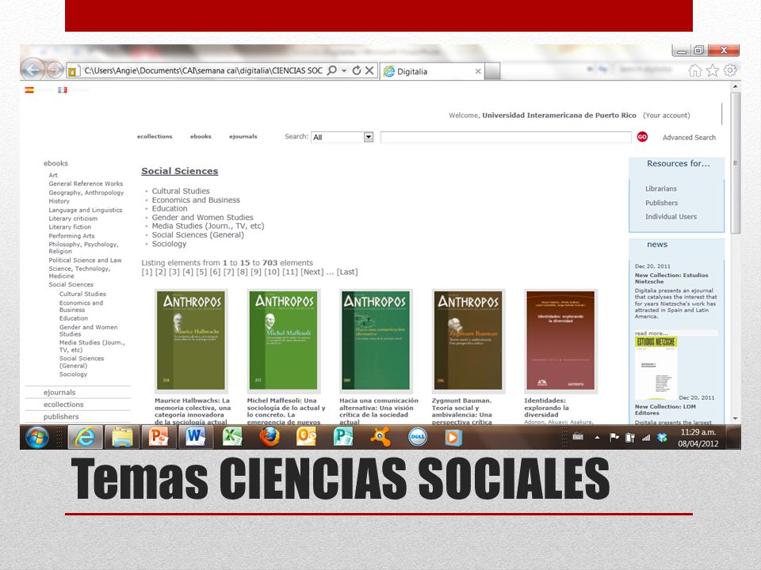
Task: Open the ebooks top menu
Action: pyautogui.click(x=201, y=136)
